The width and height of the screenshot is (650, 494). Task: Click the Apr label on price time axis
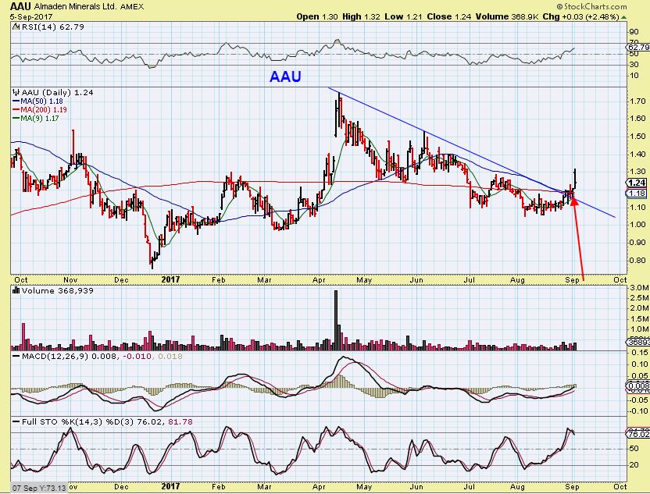click(x=319, y=280)
